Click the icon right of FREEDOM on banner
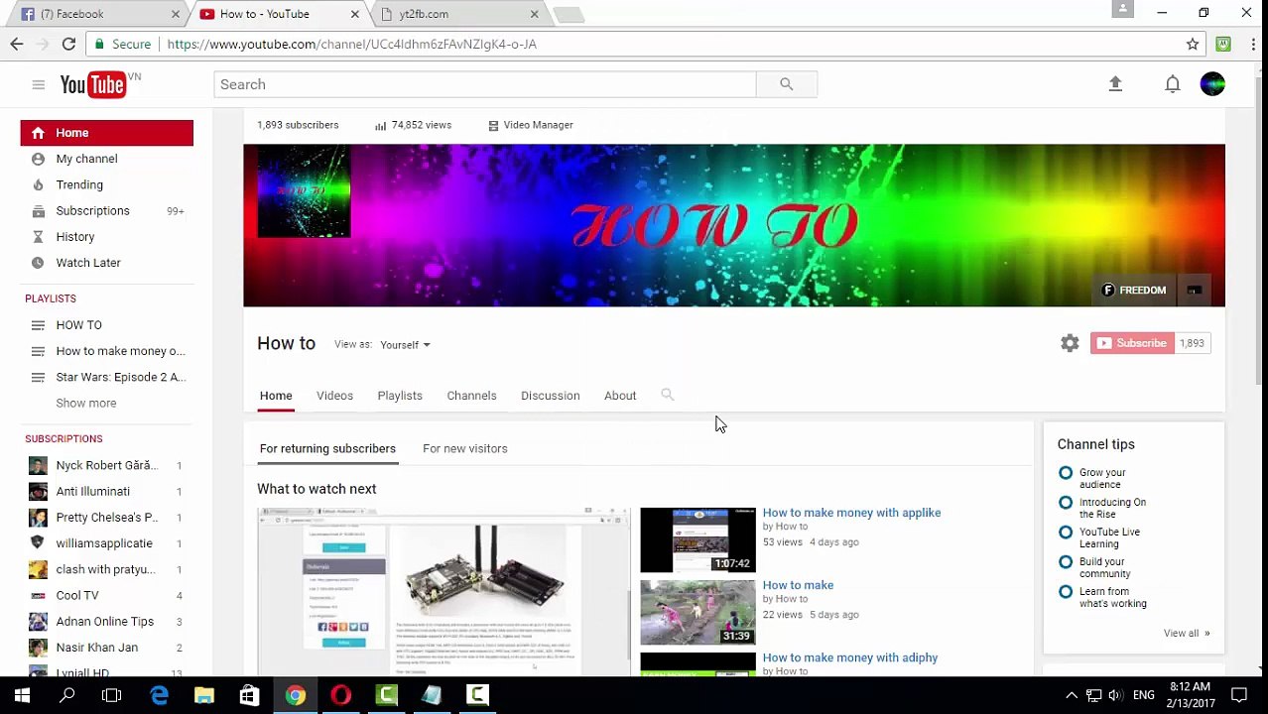The image size is (1268, 714). 1195,290
